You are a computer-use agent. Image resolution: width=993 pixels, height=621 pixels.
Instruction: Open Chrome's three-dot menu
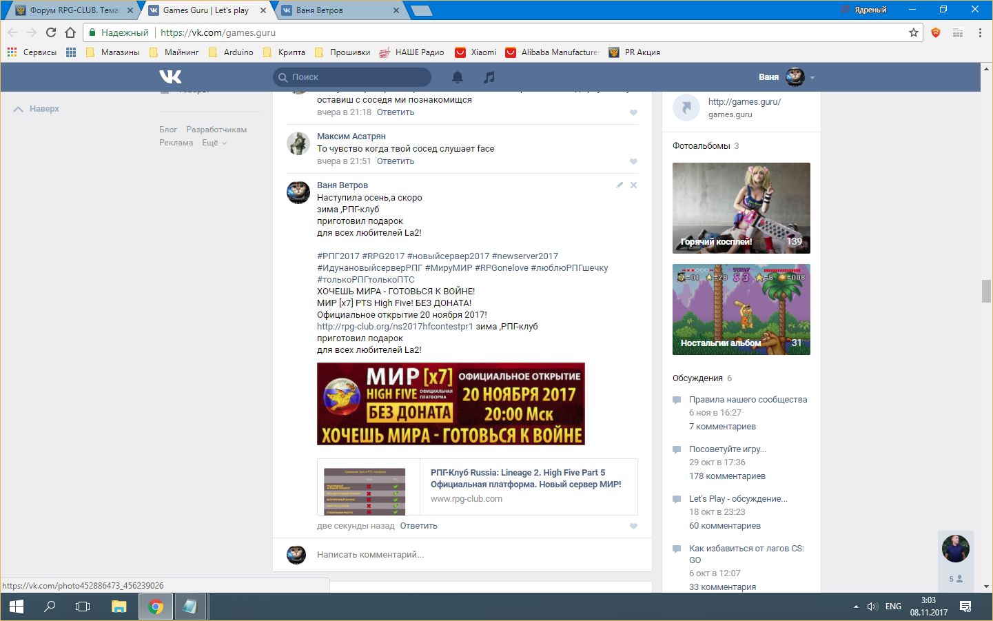[x=979, y=32]
